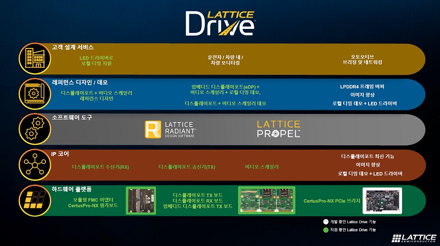Click the 'LPDDR4 프레임 버퍼' text
Image resolution: width=440 pixels, height=246 pixels.
point(362,87)
